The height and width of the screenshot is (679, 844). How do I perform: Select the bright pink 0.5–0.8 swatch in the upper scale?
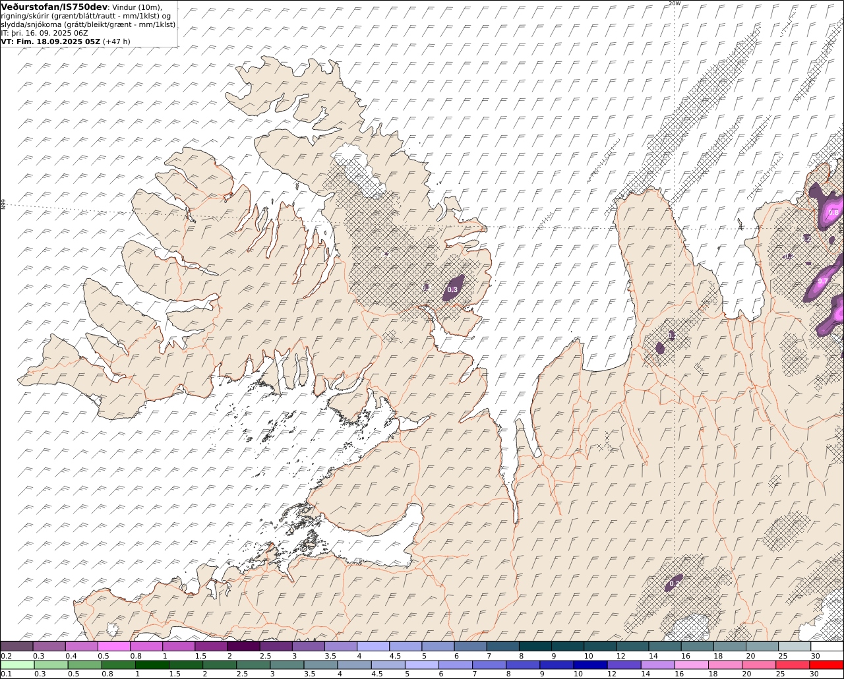113,646
